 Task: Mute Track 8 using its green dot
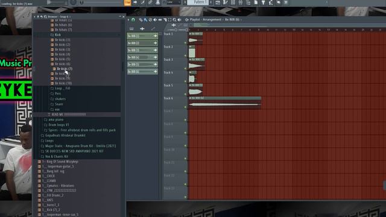point(185,133)
